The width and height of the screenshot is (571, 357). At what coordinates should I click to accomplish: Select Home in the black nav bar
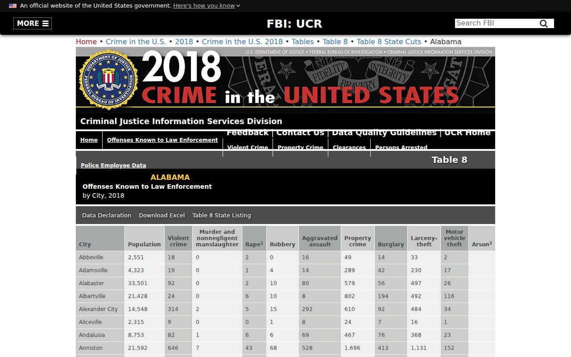89,140
